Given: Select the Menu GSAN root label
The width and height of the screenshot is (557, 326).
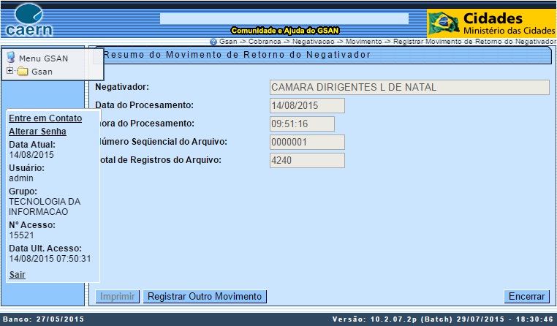Looking at the screenshot, I should pyautogui.click(x=43, y=58).
